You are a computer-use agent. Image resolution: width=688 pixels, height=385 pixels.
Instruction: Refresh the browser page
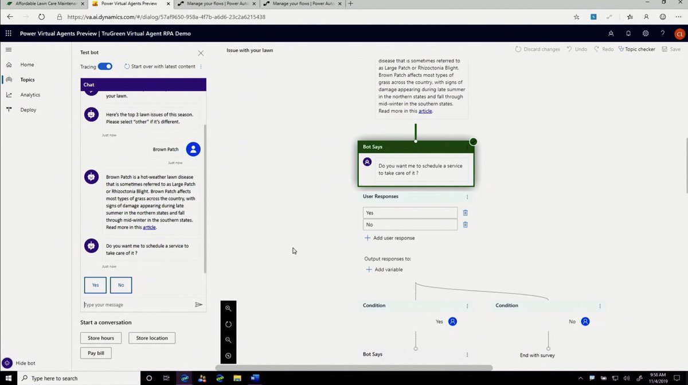point(41,17)
